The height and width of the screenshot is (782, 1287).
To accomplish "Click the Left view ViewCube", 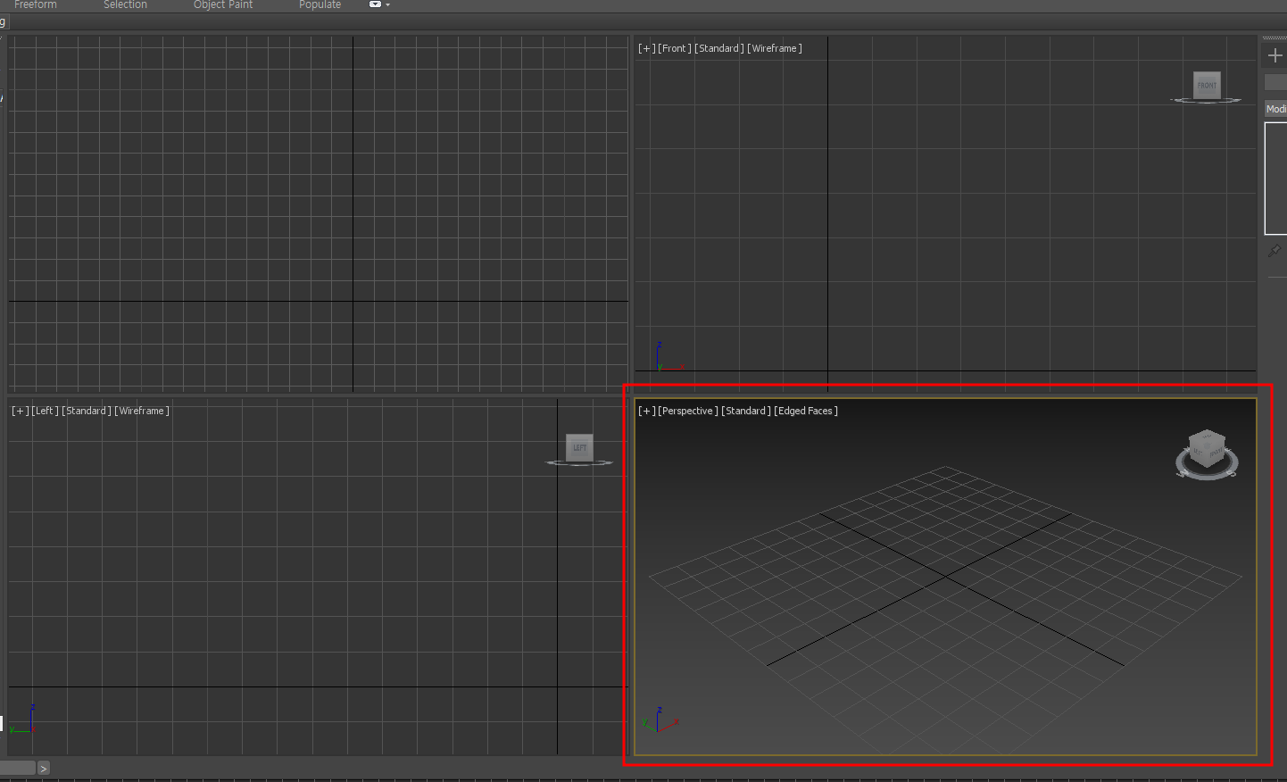I will pos(579,447).
